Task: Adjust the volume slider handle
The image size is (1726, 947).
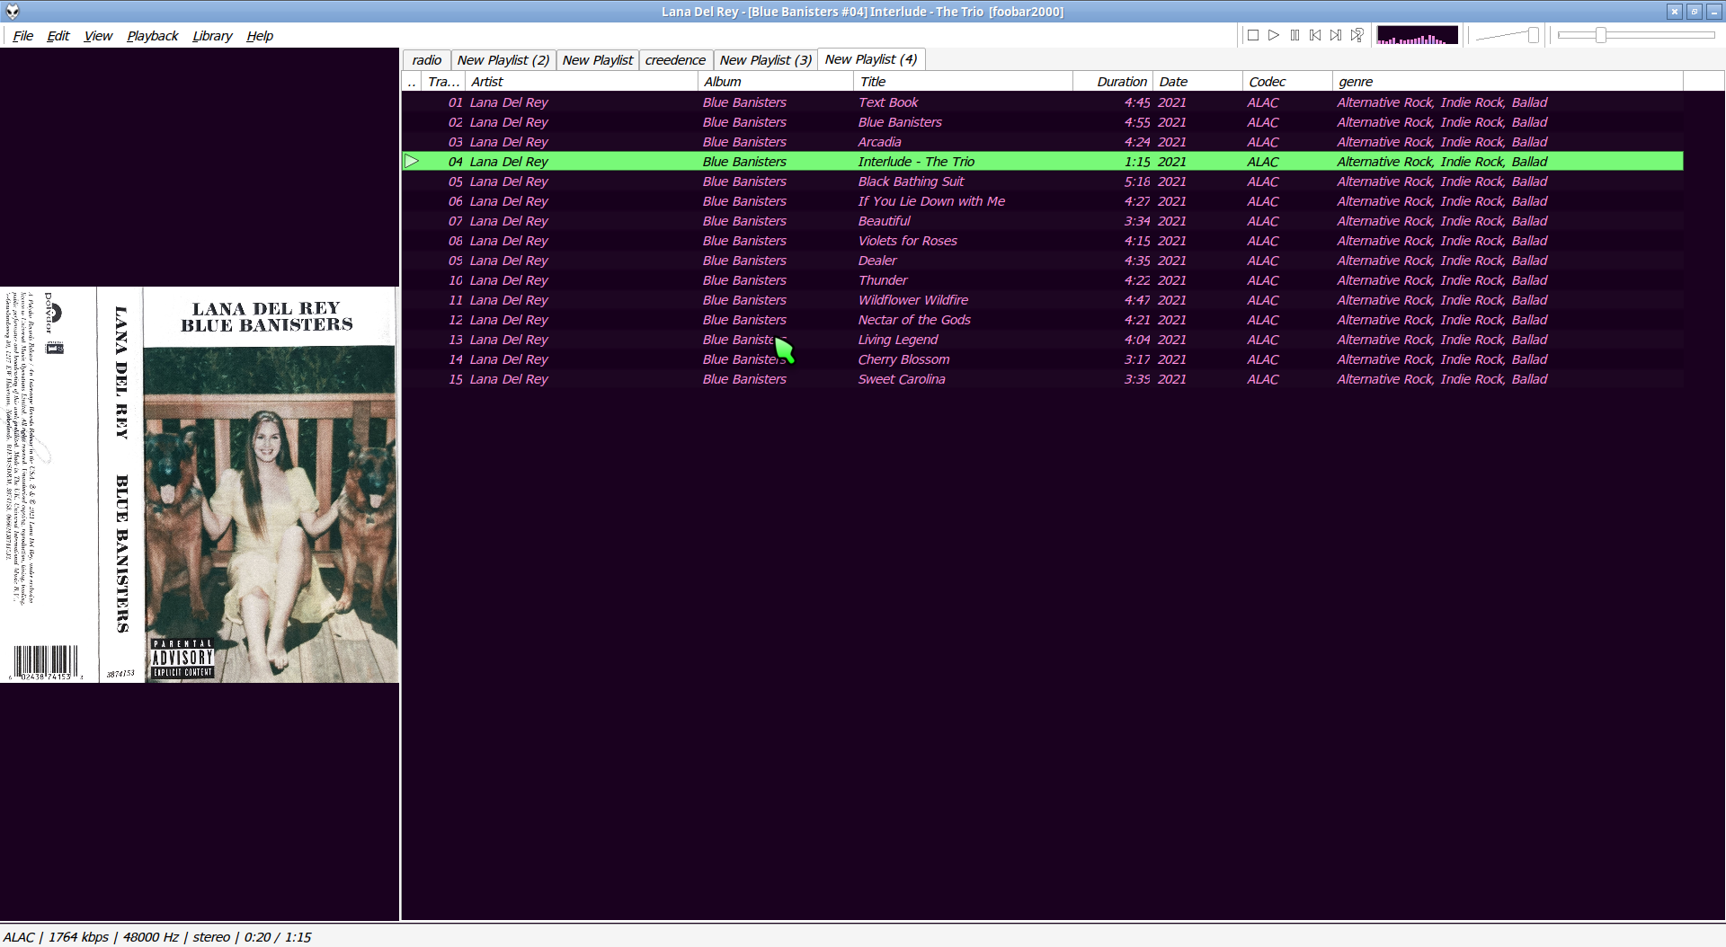Action: 1534,35
